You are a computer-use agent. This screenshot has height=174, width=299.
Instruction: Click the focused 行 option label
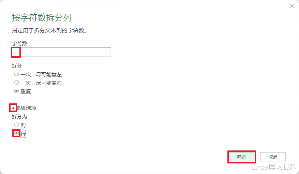pyautogui.click(x=23, y=134)
